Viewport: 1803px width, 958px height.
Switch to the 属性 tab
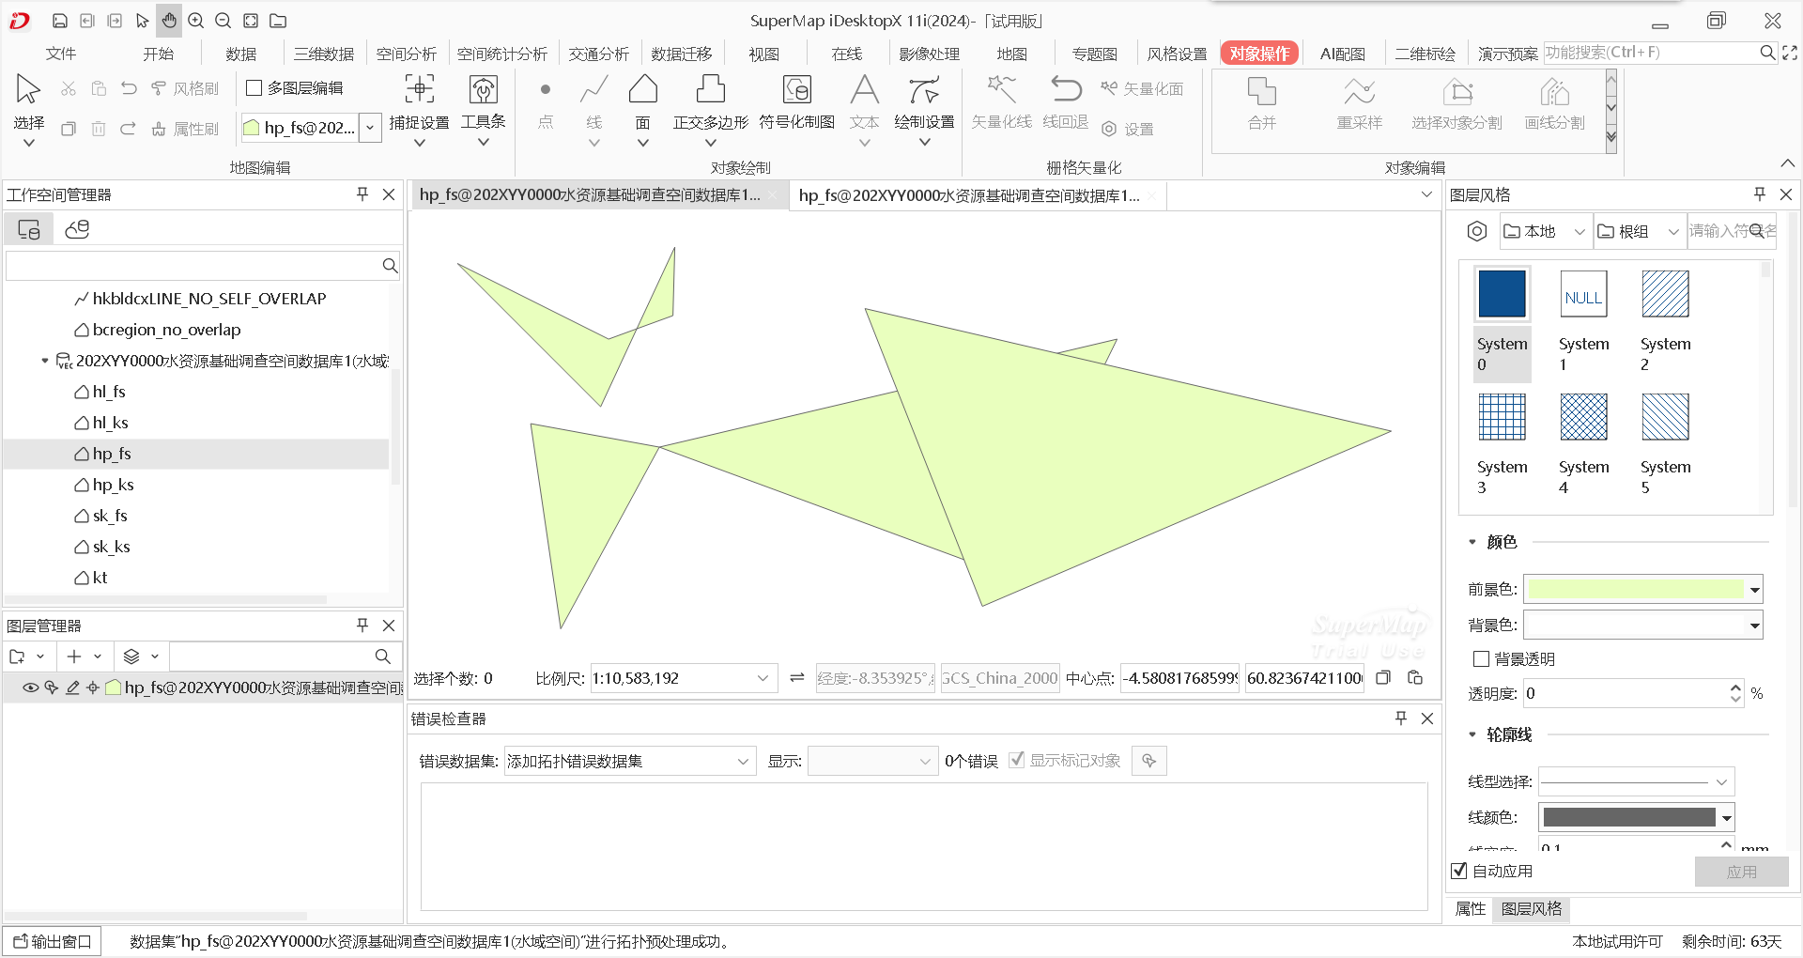[x=1470, y=909]
